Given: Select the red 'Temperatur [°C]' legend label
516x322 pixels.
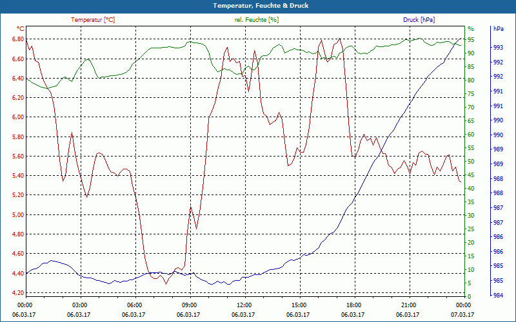Looking at the screenshot, I should pos(93,20).
